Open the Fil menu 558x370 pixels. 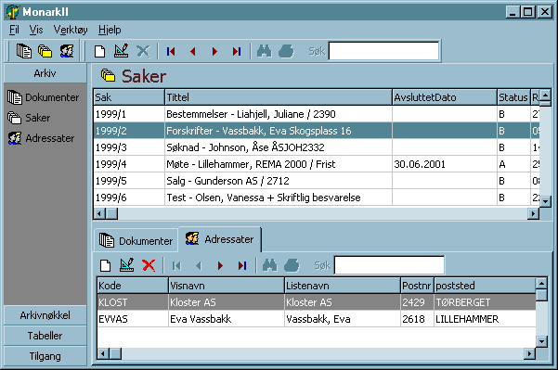coord(14,30)
